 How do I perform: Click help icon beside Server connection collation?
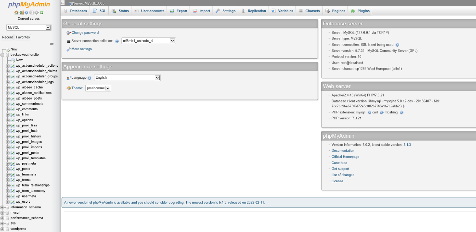click(117, 41)
